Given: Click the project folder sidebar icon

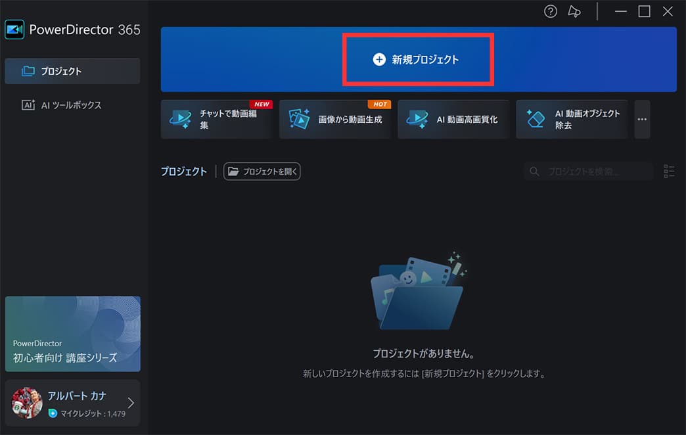Looking at the screenshot, I should [28, 71].
